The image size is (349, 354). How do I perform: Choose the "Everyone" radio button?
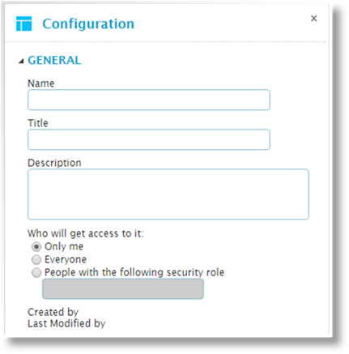(x=36, y=260)
